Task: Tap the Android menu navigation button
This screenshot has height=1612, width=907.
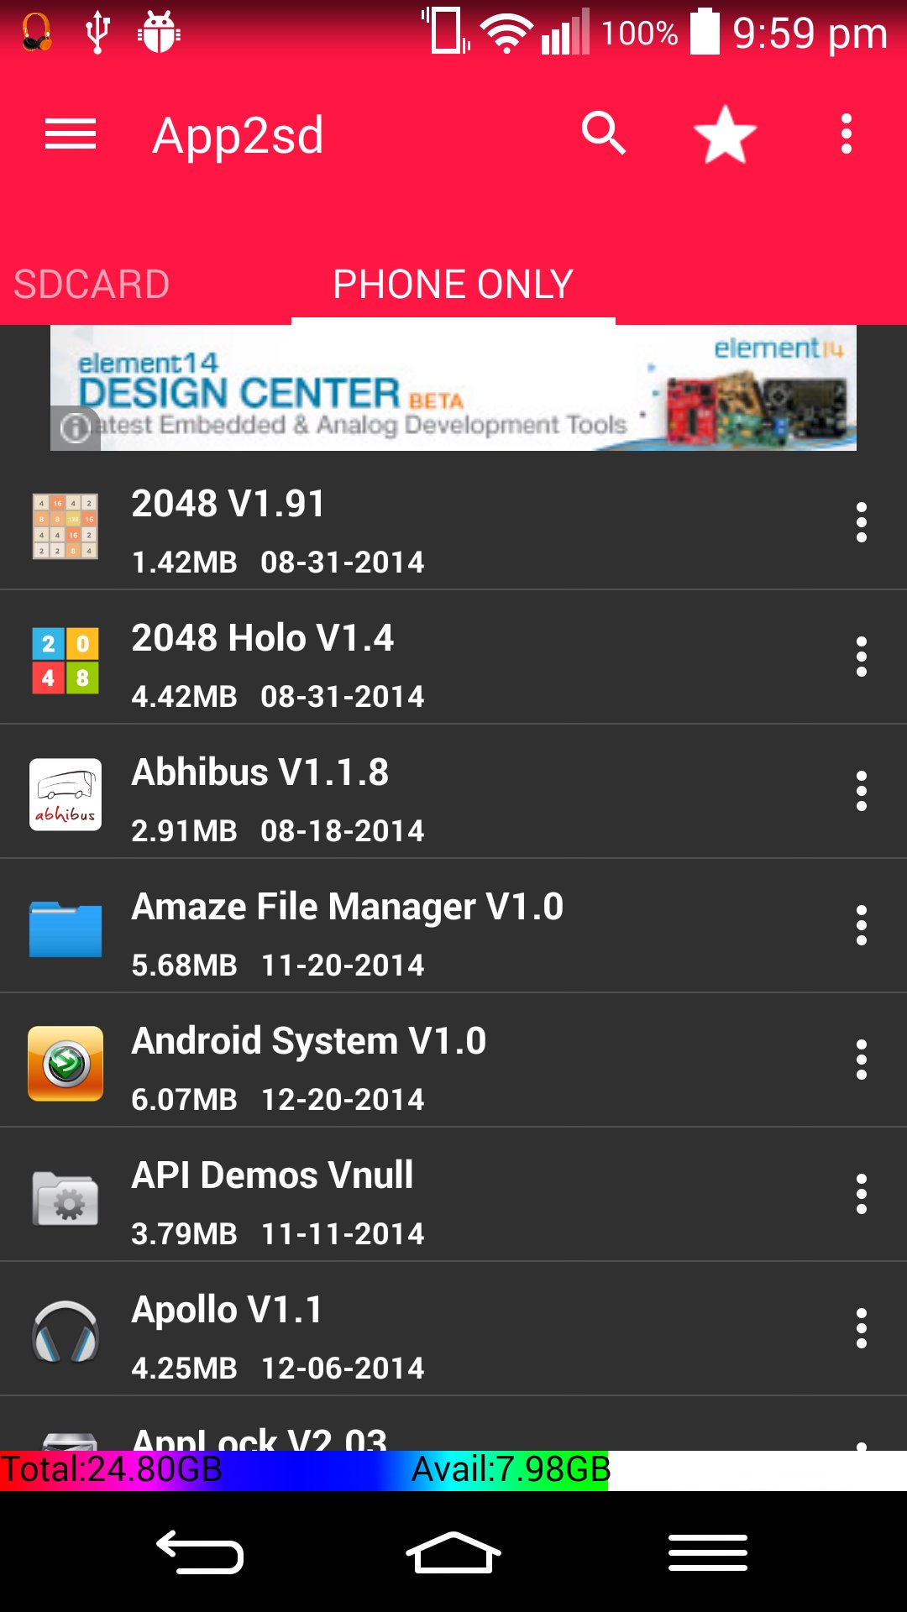Action: click(x=708, y=1552)
